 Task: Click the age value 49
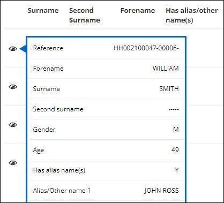tap(175, 149)
